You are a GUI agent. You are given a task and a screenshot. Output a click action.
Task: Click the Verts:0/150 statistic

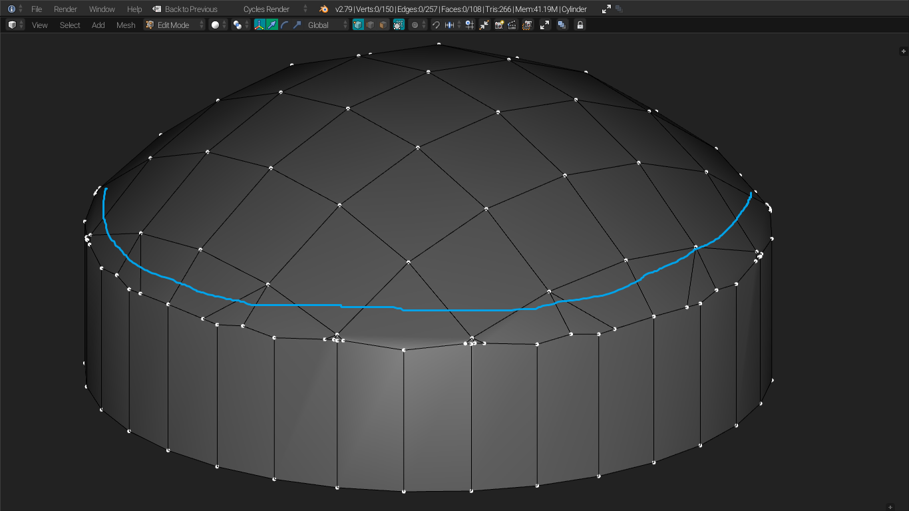[374, 9]
